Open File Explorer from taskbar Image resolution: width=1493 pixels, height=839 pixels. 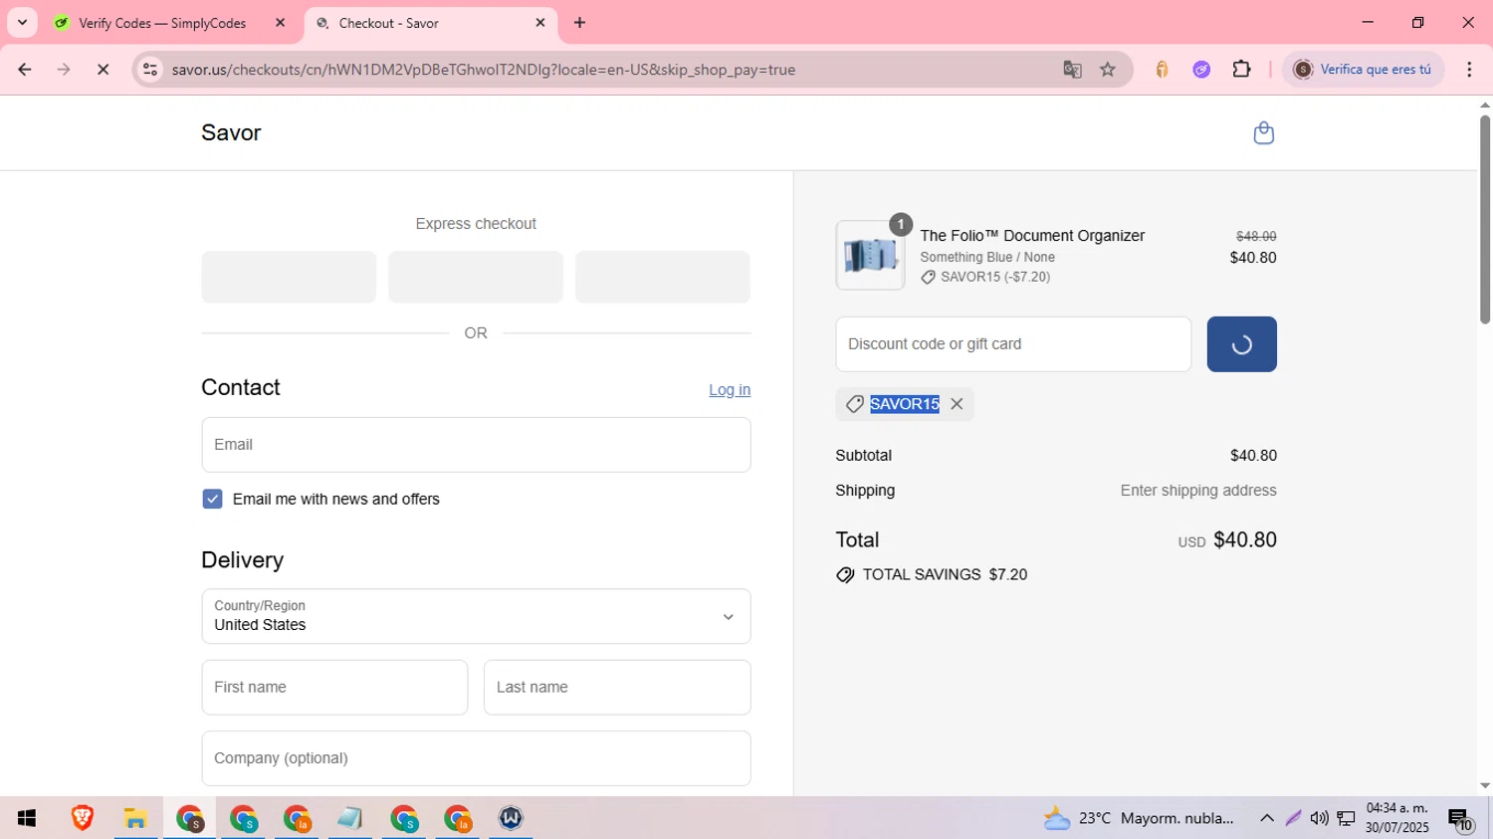coord(136,818)
